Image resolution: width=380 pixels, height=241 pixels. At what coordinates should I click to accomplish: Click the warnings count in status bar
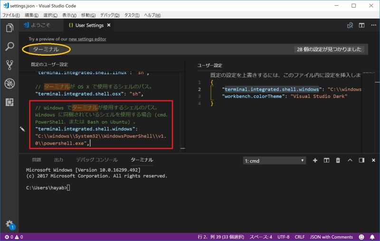coord(19,237)
